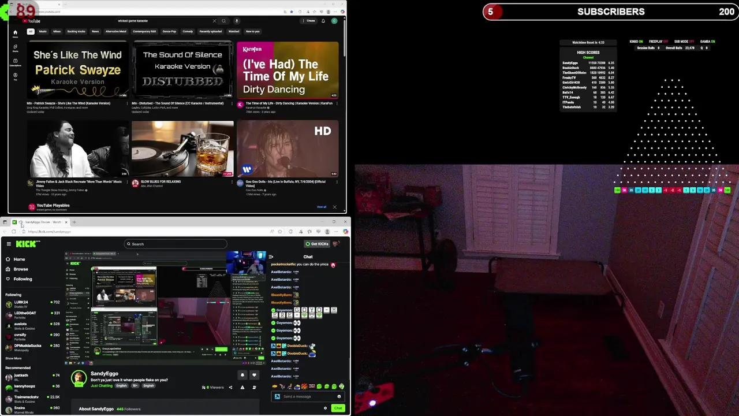Collapse the Kick chat panel

click(x=271, y=257)
